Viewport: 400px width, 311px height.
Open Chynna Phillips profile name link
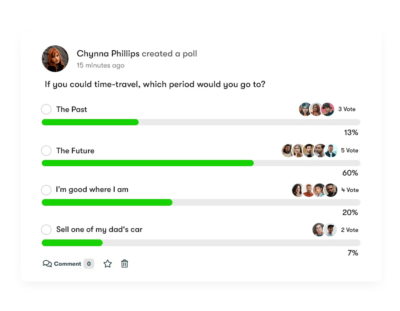(108, 54)
